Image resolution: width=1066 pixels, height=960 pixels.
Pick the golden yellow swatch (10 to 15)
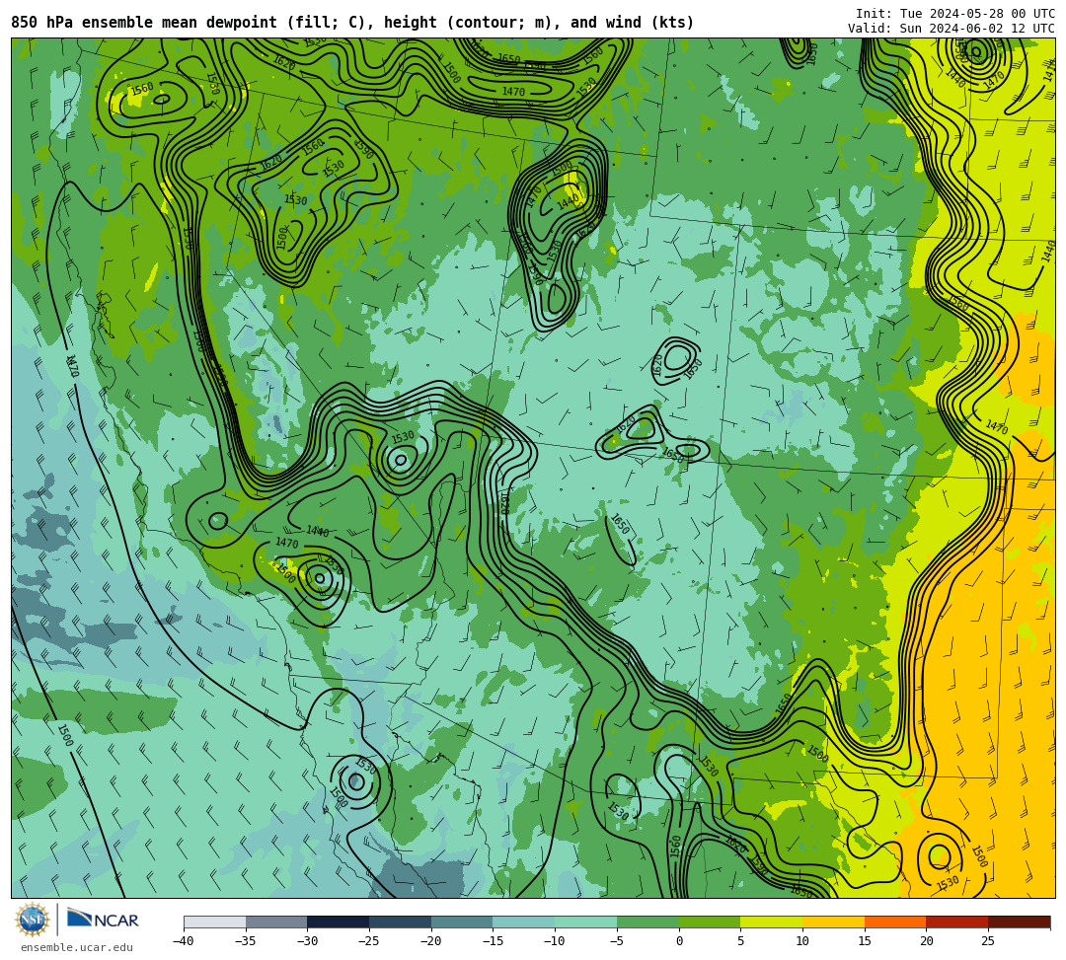coord(833,922)
